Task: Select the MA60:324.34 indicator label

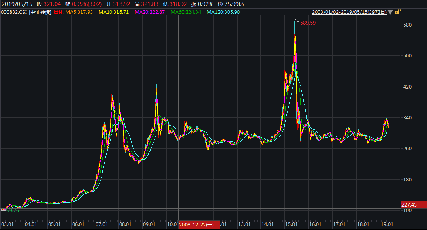Action: tap(186, 12)
